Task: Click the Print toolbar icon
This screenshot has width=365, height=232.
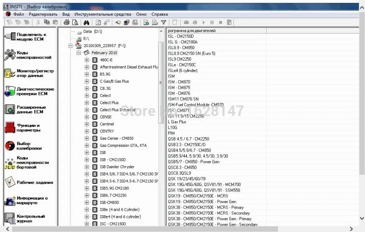Action: 66,22
